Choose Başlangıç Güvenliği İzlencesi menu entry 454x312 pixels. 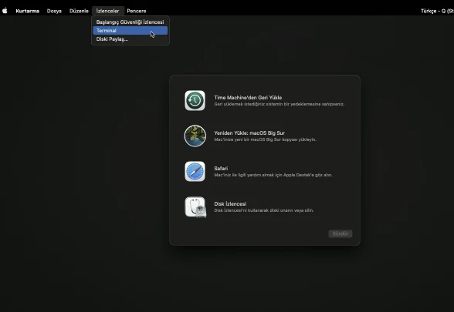(130, 22)
